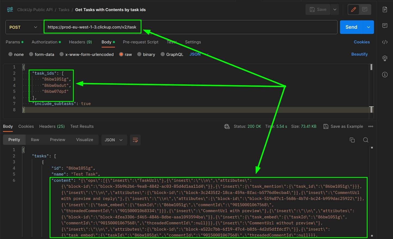
Task: Open the Tasks breadcrumb folder
Action: click(64, 10)
